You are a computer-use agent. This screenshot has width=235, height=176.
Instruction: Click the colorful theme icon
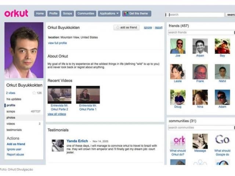pyautogui.click(x=126, y=14)
